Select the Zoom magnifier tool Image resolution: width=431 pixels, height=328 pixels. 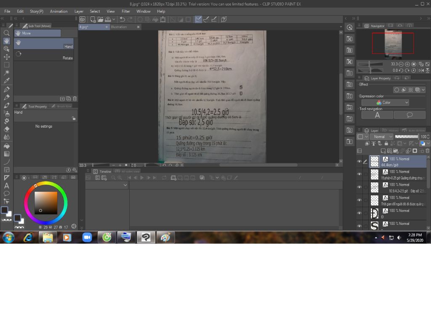click(7, 33)
